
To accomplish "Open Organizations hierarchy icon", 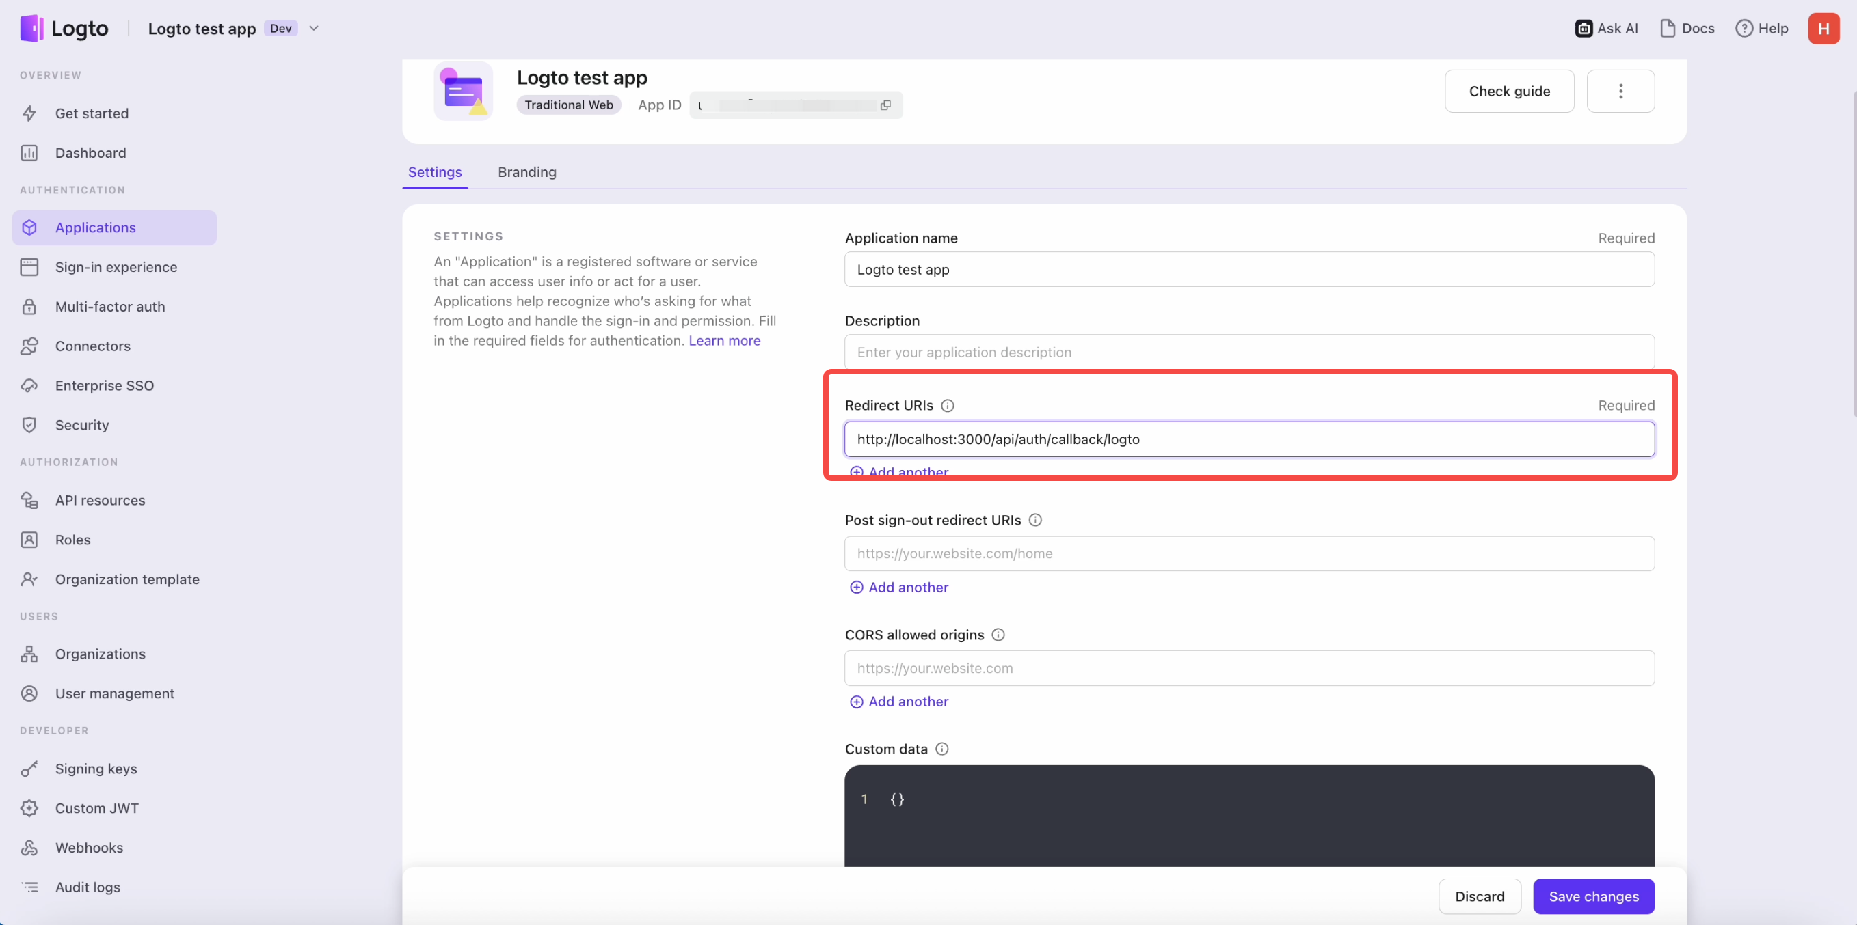I will click(x=29, y=653).
